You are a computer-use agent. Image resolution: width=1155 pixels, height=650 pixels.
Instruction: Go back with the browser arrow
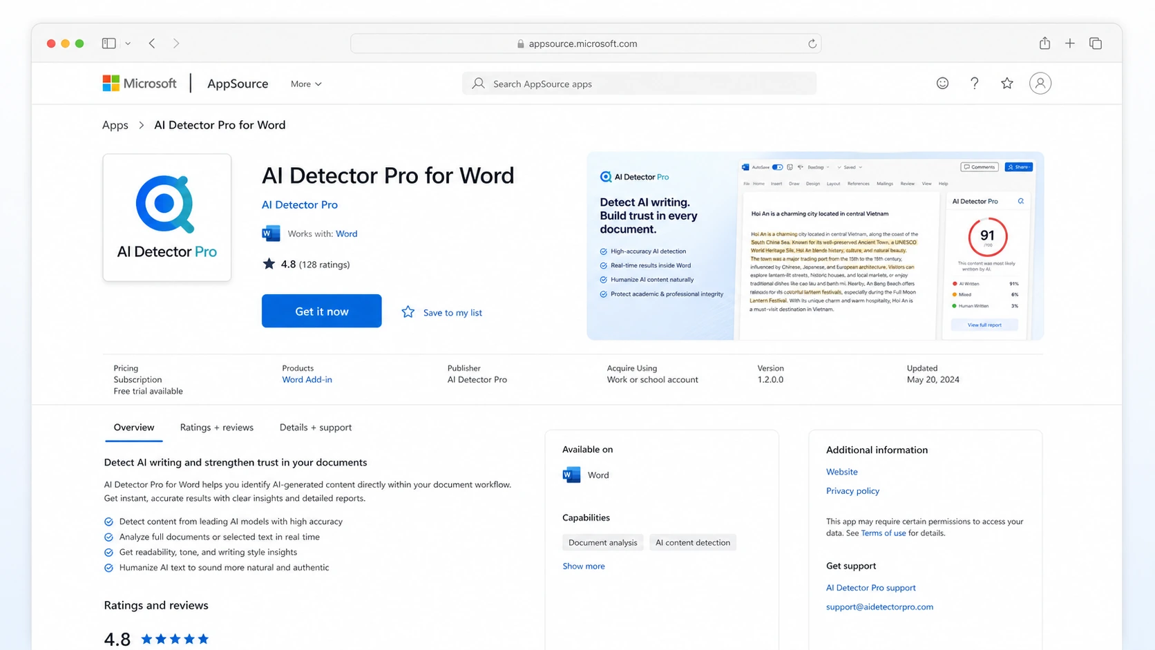152,43
